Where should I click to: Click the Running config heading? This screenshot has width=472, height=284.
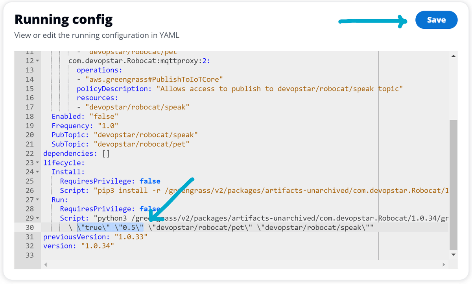point(63,19)
